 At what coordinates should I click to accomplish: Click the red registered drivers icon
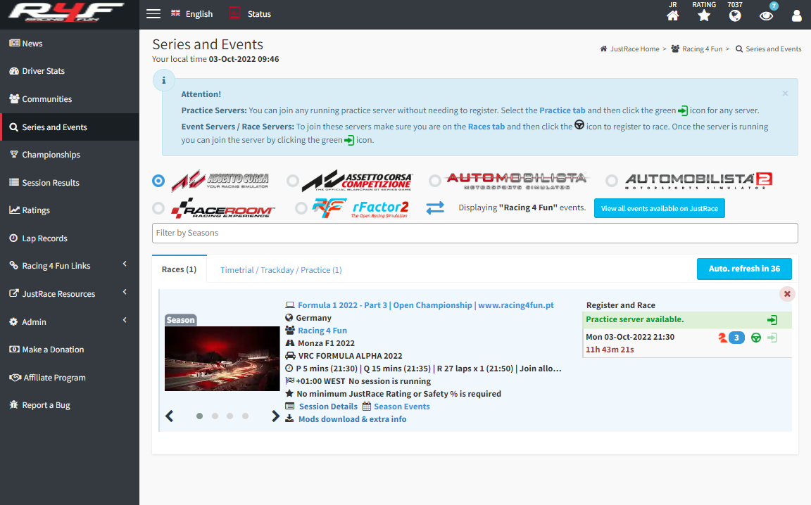pos(722,338)
